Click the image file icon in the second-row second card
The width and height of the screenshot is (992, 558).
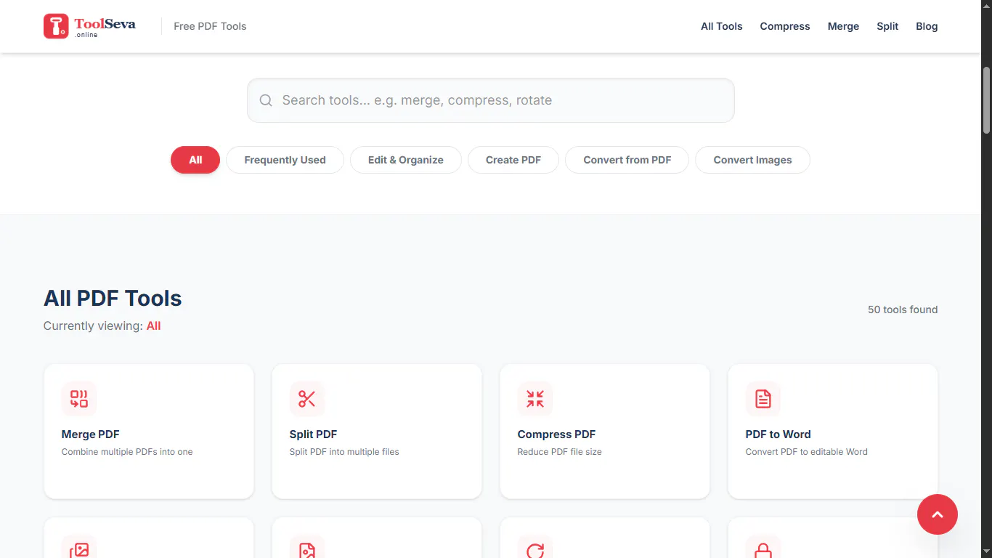click(x=307, y=549)
